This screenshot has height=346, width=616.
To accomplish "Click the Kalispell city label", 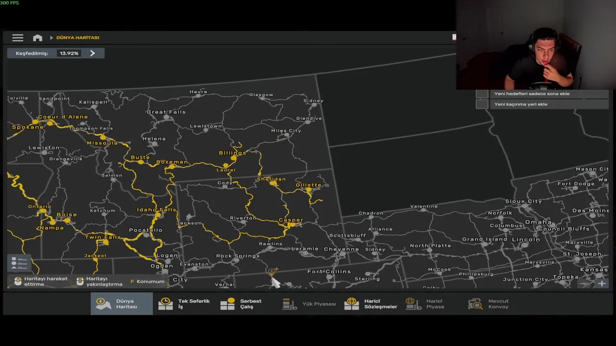I will (93, 102).
